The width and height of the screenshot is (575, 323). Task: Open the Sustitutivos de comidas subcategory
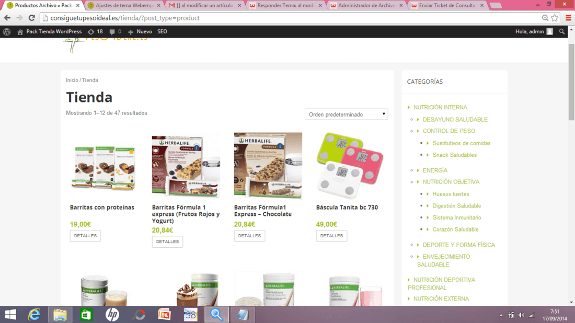point(462,143)
